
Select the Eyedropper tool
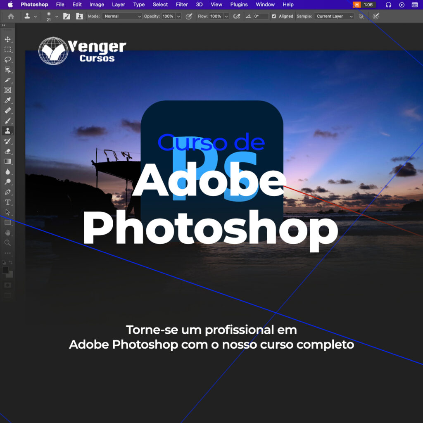(7, 100)
